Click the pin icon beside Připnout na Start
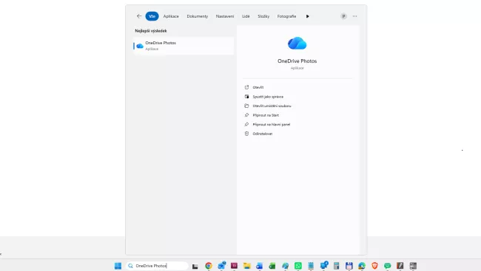Screen dimensions: 481x271 [246, 115]
